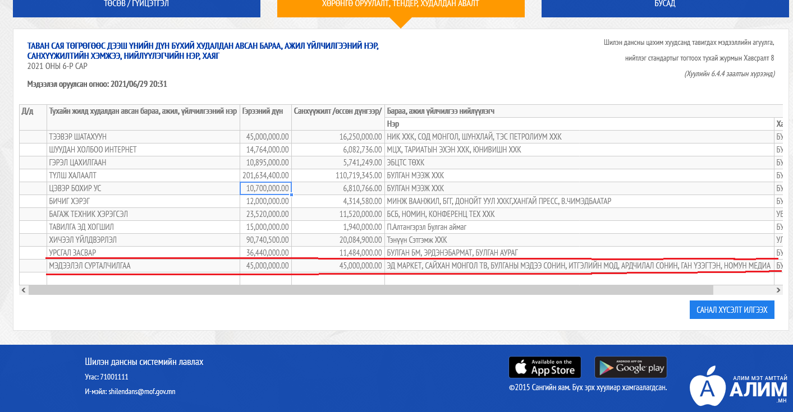Click contract amount 90,740,500.00
The height and width of the screenshot is (412, 793).
(266, 240)
